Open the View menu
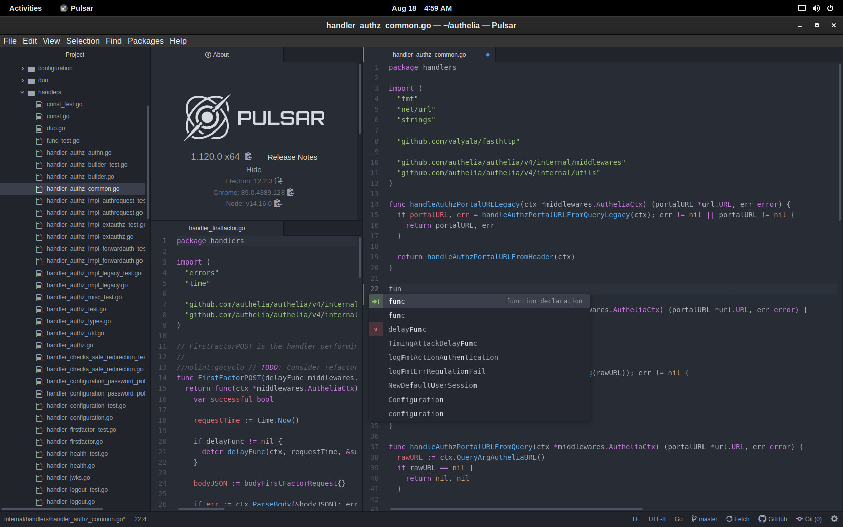The width and height of the screenshot is (843, 527). pyautogui.click(x=51, y=41)
